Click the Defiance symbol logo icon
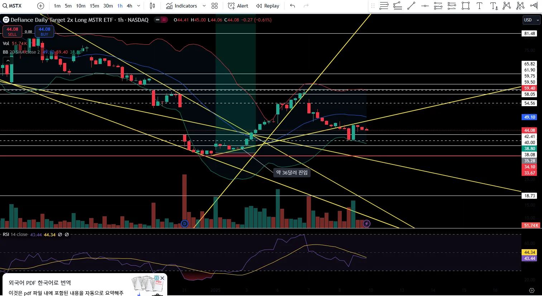This screenshot has height=296, width=542. coord(6,20)
